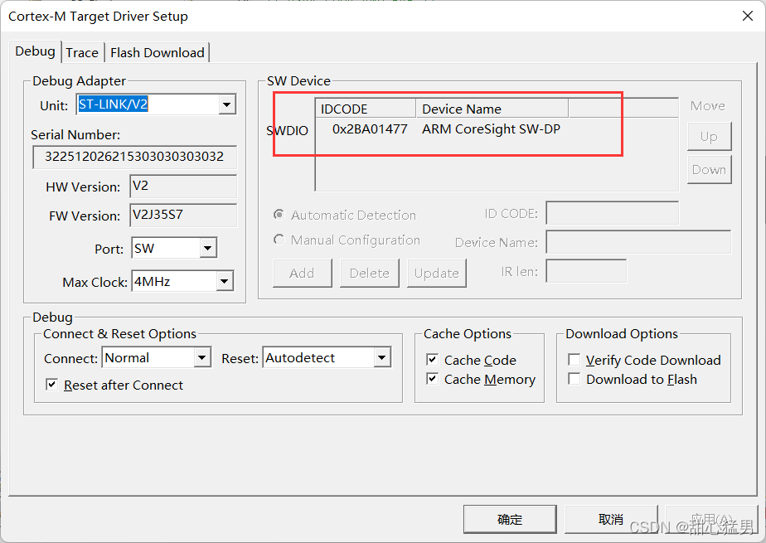Open the Trace tab
This screenshot has height=543, width=766.
(x=82, y=53)
